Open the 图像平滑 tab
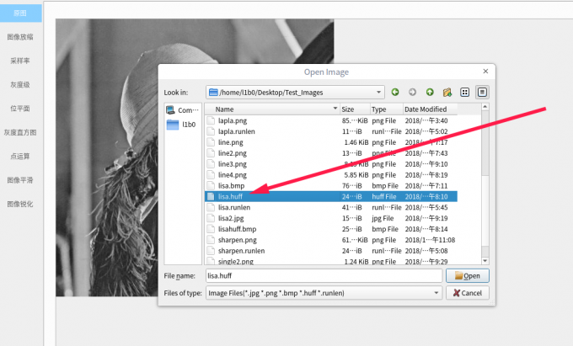 click(20, 180)
